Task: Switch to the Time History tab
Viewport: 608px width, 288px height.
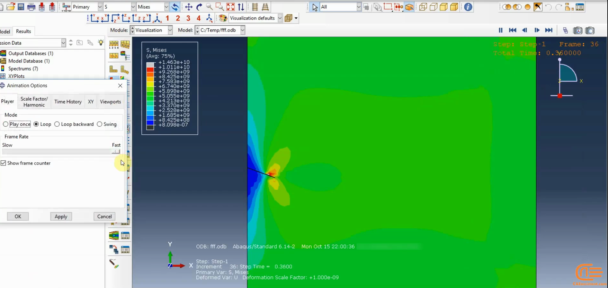Action: [68, 102]
